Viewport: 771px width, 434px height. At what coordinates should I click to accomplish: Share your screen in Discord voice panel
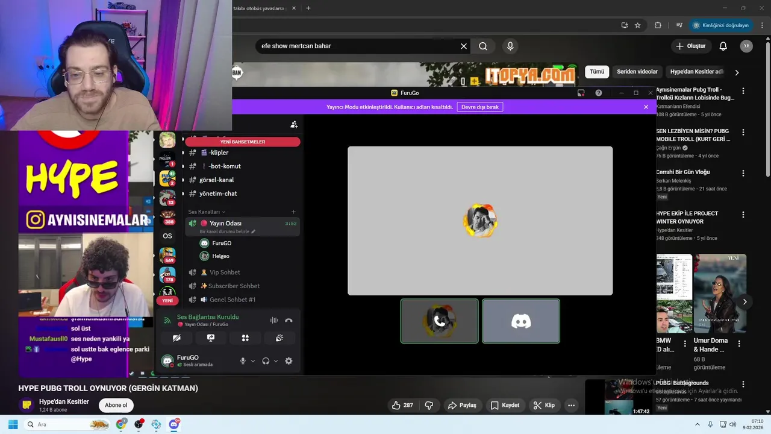tap(211, 338)
